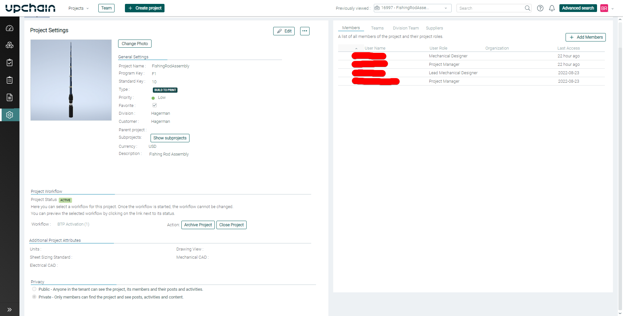Image resolution: width=623 pixels, height=316 pixels.
Task: Select the Private privacy option
Action: click(x=34, y=297)
